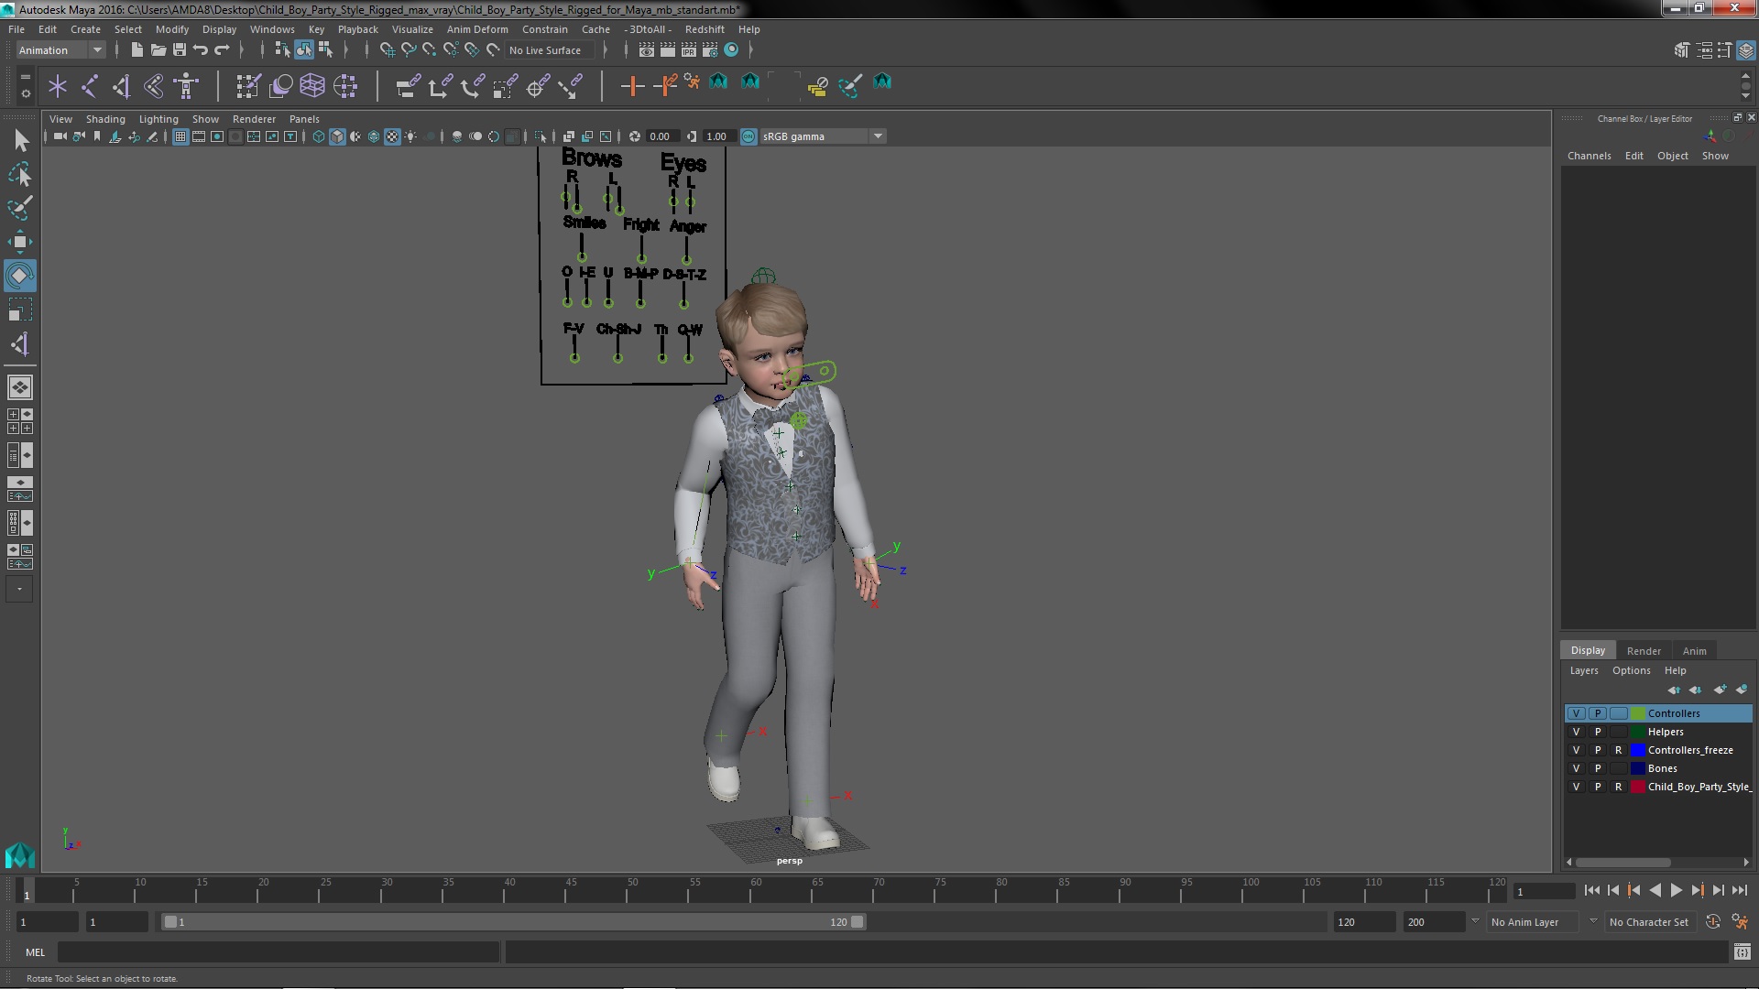Select the Move tool in toolbox
The width and height of the screenshot is (1759, 989).
[x=19, y=243]
